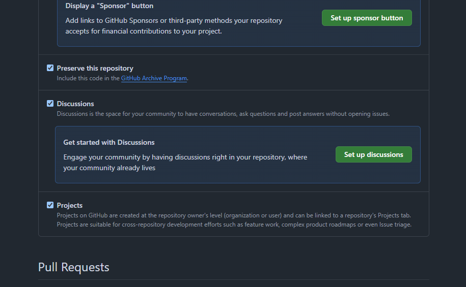466x287 pixels.
Task: Click the "Projects are suitable for cross-repository" line
Action: point(234,224)
